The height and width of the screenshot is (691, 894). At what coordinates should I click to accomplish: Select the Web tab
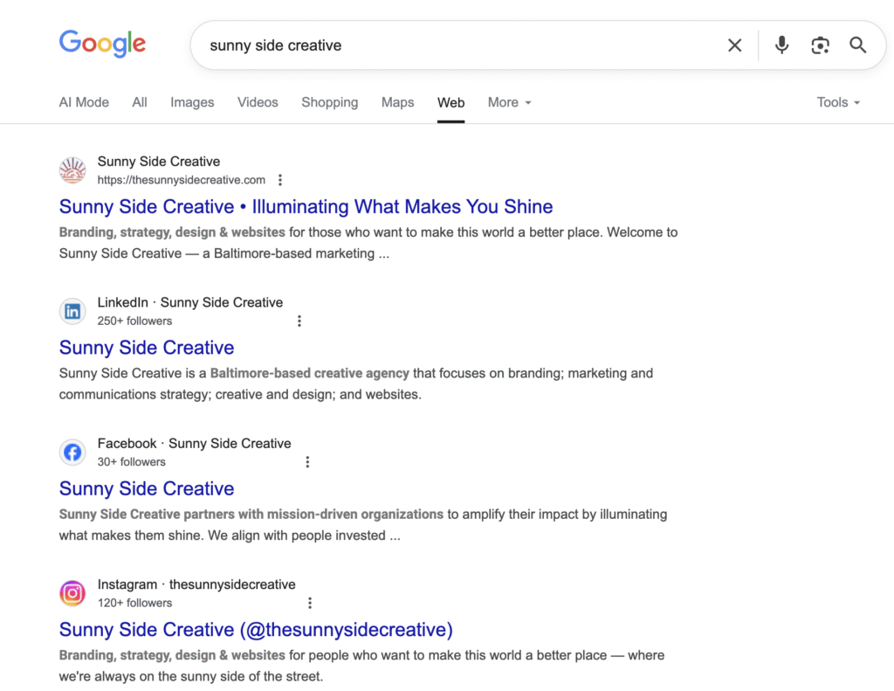[x=450, y=103]
